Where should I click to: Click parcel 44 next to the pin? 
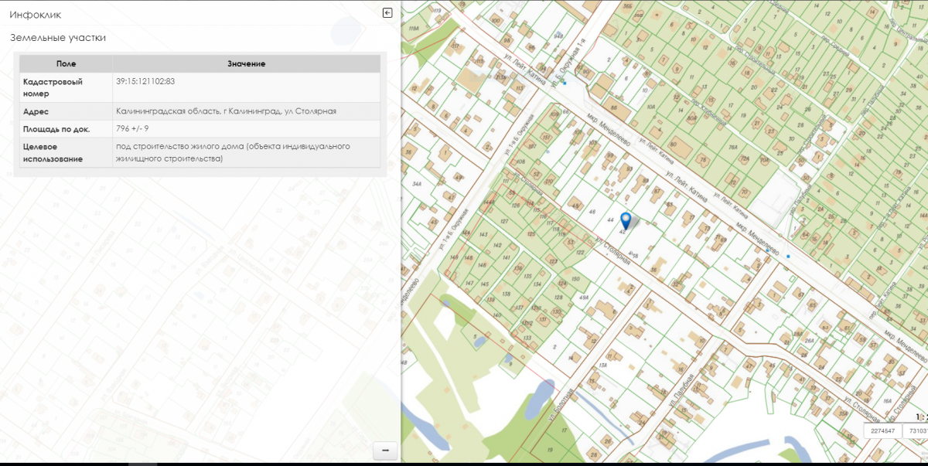(x=610, y=221)
